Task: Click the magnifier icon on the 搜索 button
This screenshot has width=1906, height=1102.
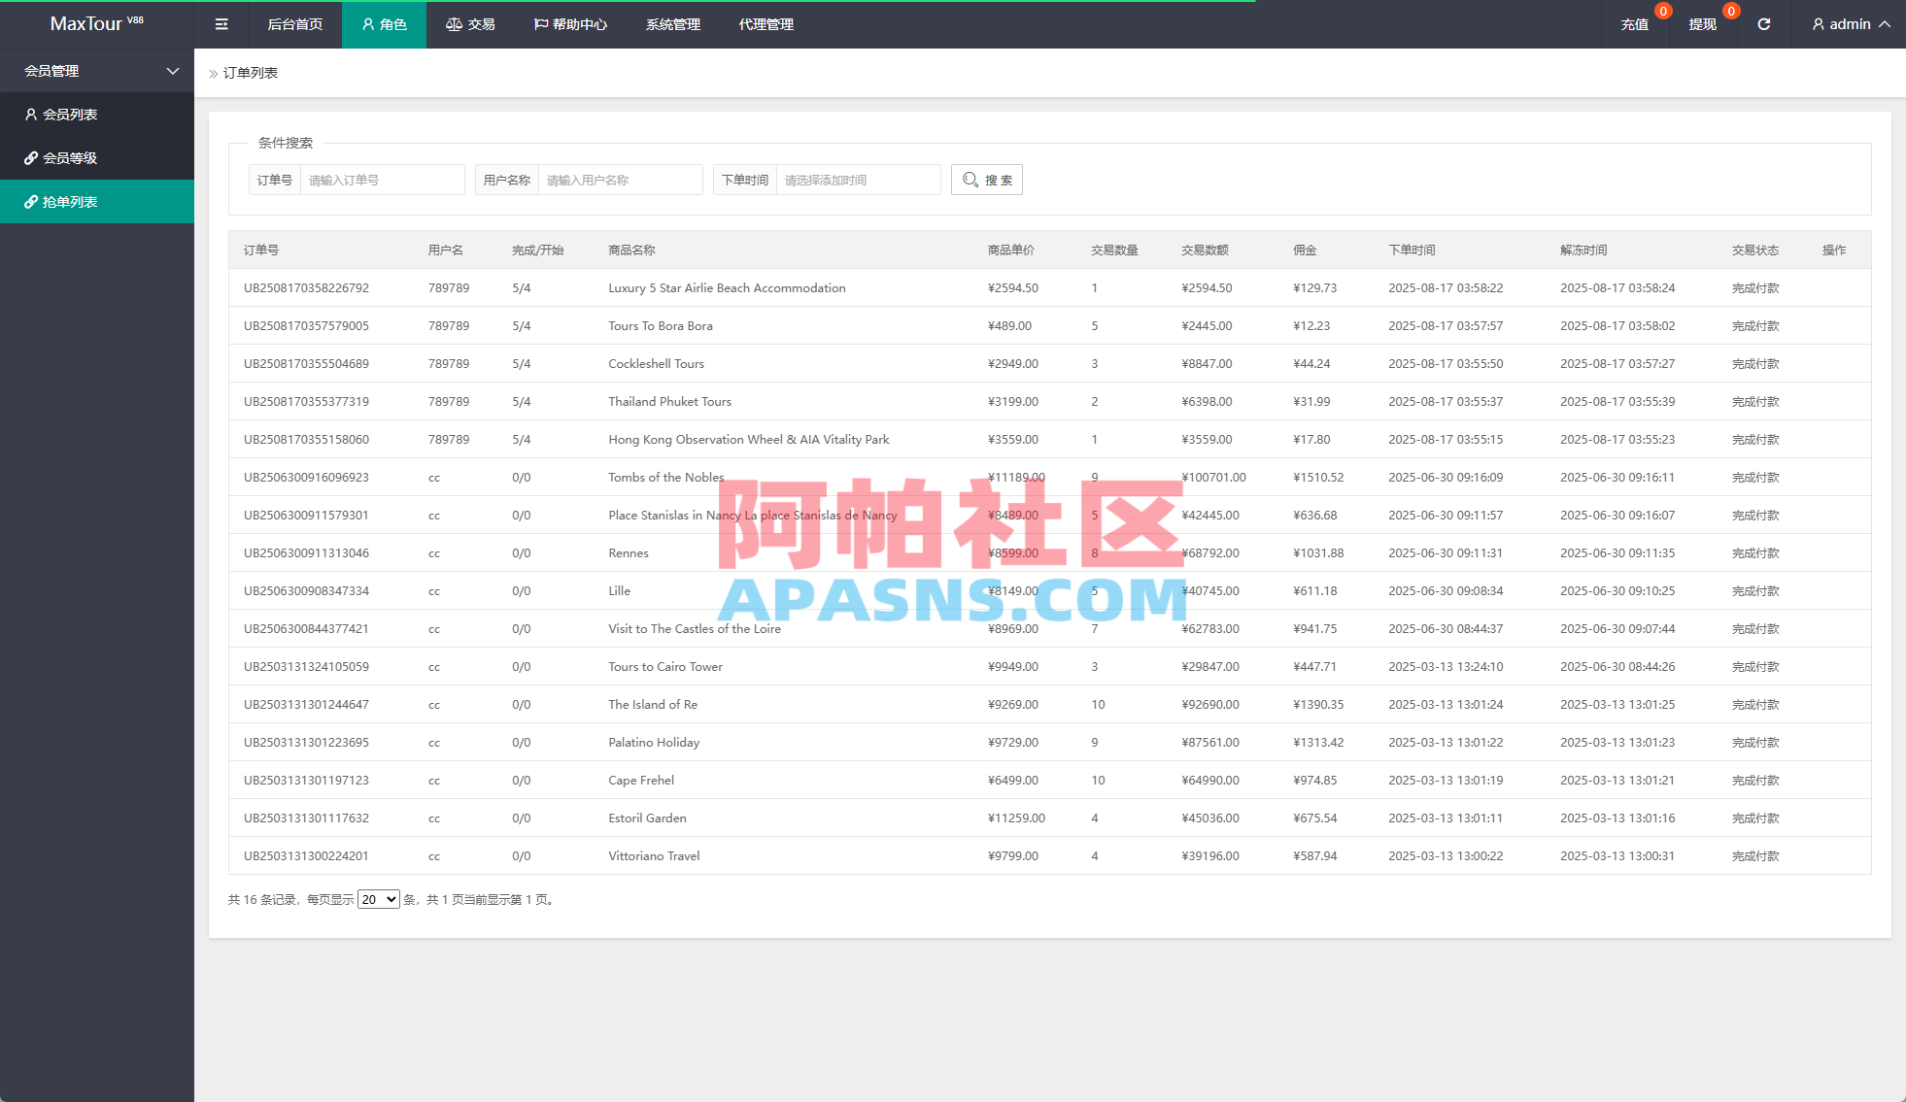Action: (969, 180)
